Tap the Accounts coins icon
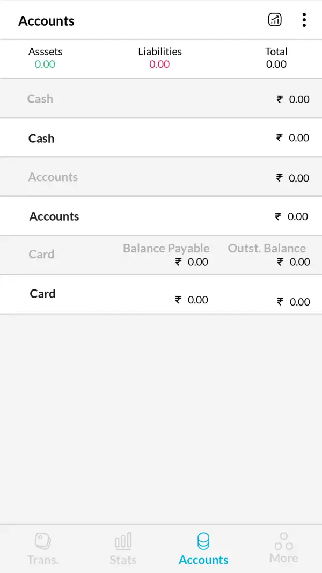 click(203, 541)
